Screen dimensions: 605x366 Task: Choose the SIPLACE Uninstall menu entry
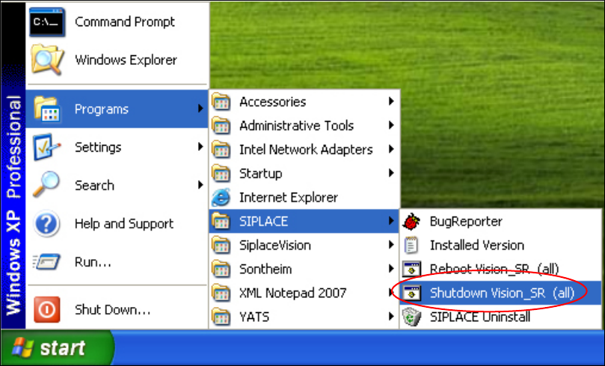tap(501, 317)
